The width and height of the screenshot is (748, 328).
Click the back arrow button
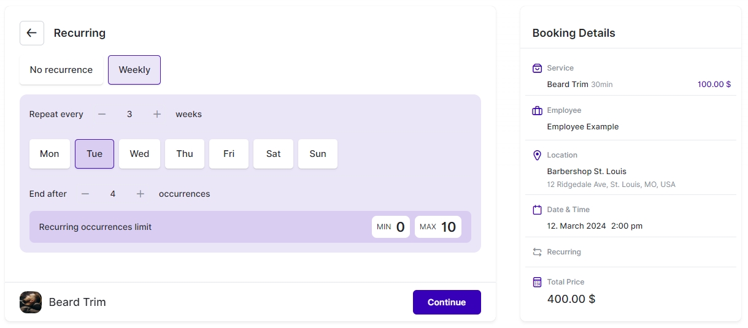[32, 33]
